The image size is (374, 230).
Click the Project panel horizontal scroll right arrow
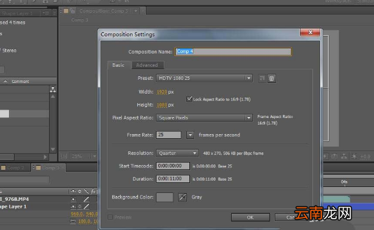pos(45,157)
